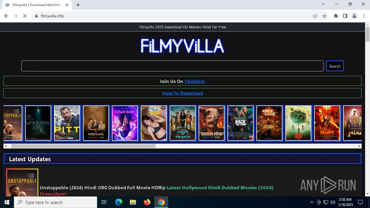Click the taskbar search box

coord(55,202)
